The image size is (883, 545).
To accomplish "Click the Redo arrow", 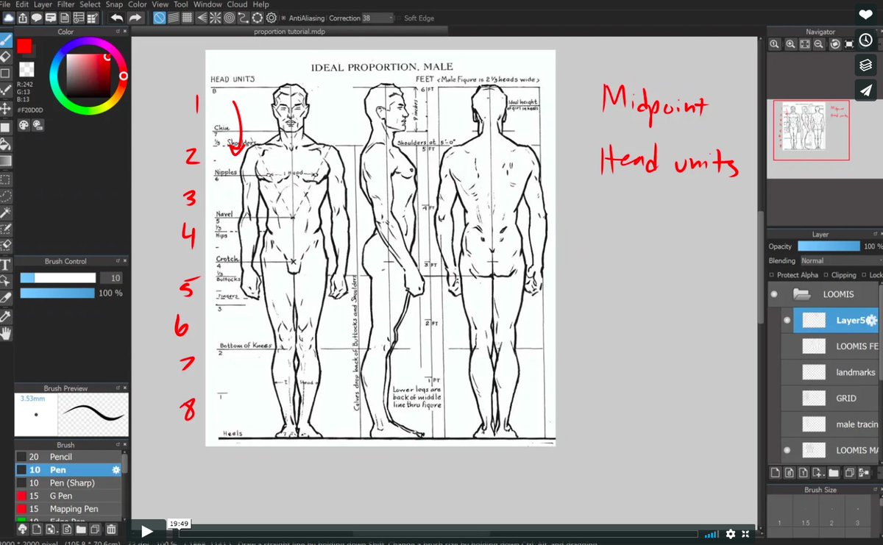I will click(x=135, y=18).
